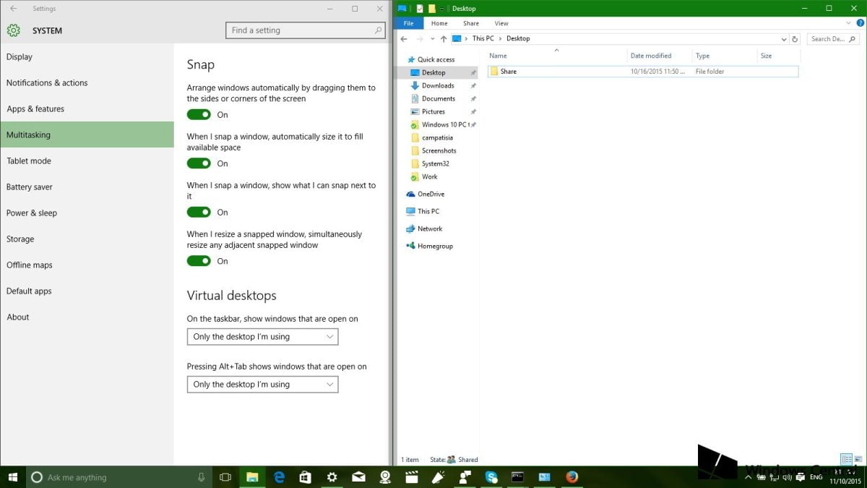The width and height of the screenshot is (867, 488).
Task: Switch to the View tab in File Explorer
Action: point(501,22)
